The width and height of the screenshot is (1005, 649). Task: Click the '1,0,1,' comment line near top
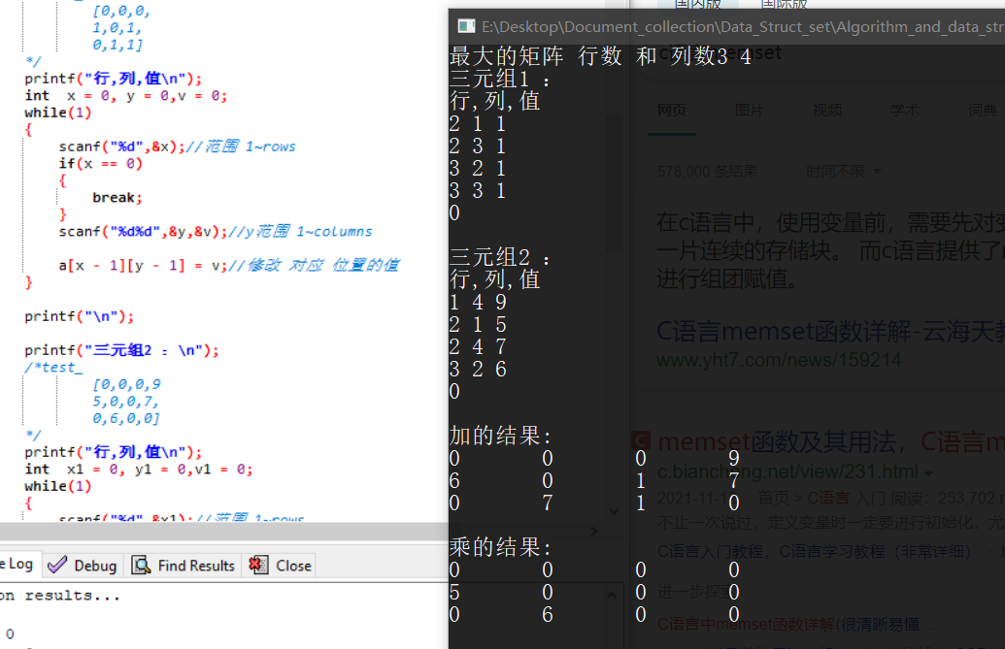pyautogui.click(x=117, y=28)
